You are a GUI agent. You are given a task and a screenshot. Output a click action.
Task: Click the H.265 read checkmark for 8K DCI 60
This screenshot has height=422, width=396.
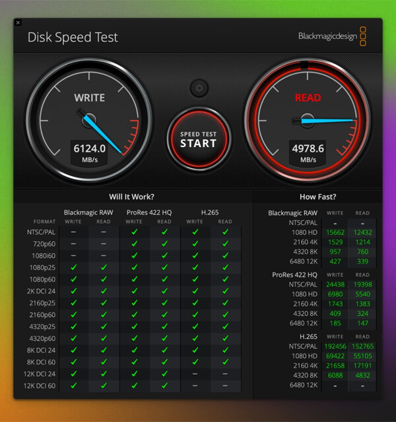click(x=225, y=362)
